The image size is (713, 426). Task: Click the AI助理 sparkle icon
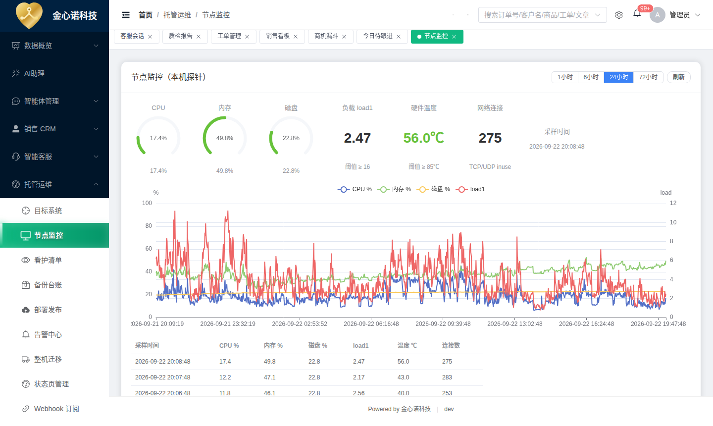(16, 73)
